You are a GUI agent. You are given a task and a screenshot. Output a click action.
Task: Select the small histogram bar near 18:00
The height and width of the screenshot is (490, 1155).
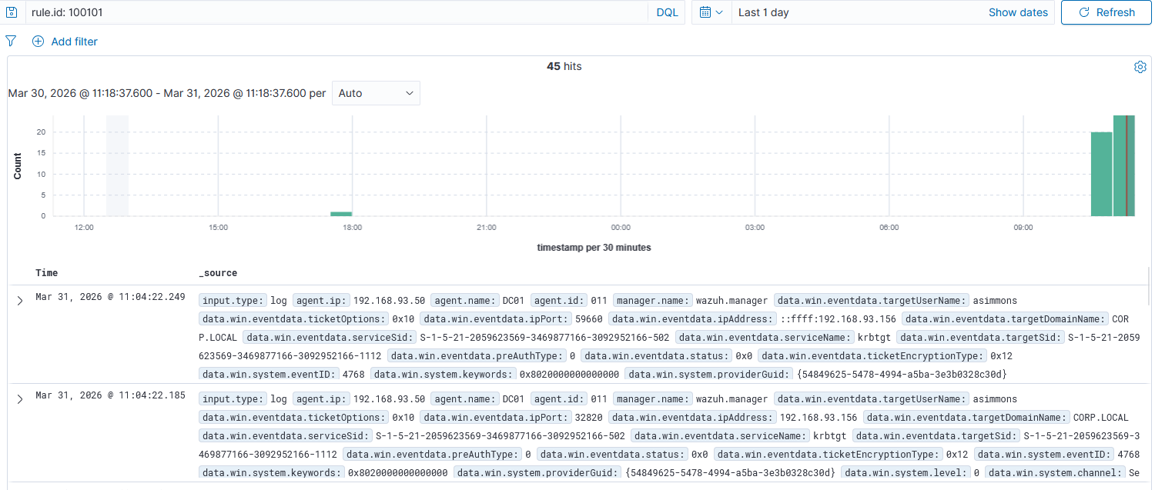[341, 214]
